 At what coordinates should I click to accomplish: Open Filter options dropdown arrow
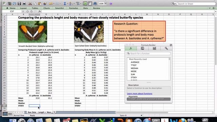coord(81,4)
